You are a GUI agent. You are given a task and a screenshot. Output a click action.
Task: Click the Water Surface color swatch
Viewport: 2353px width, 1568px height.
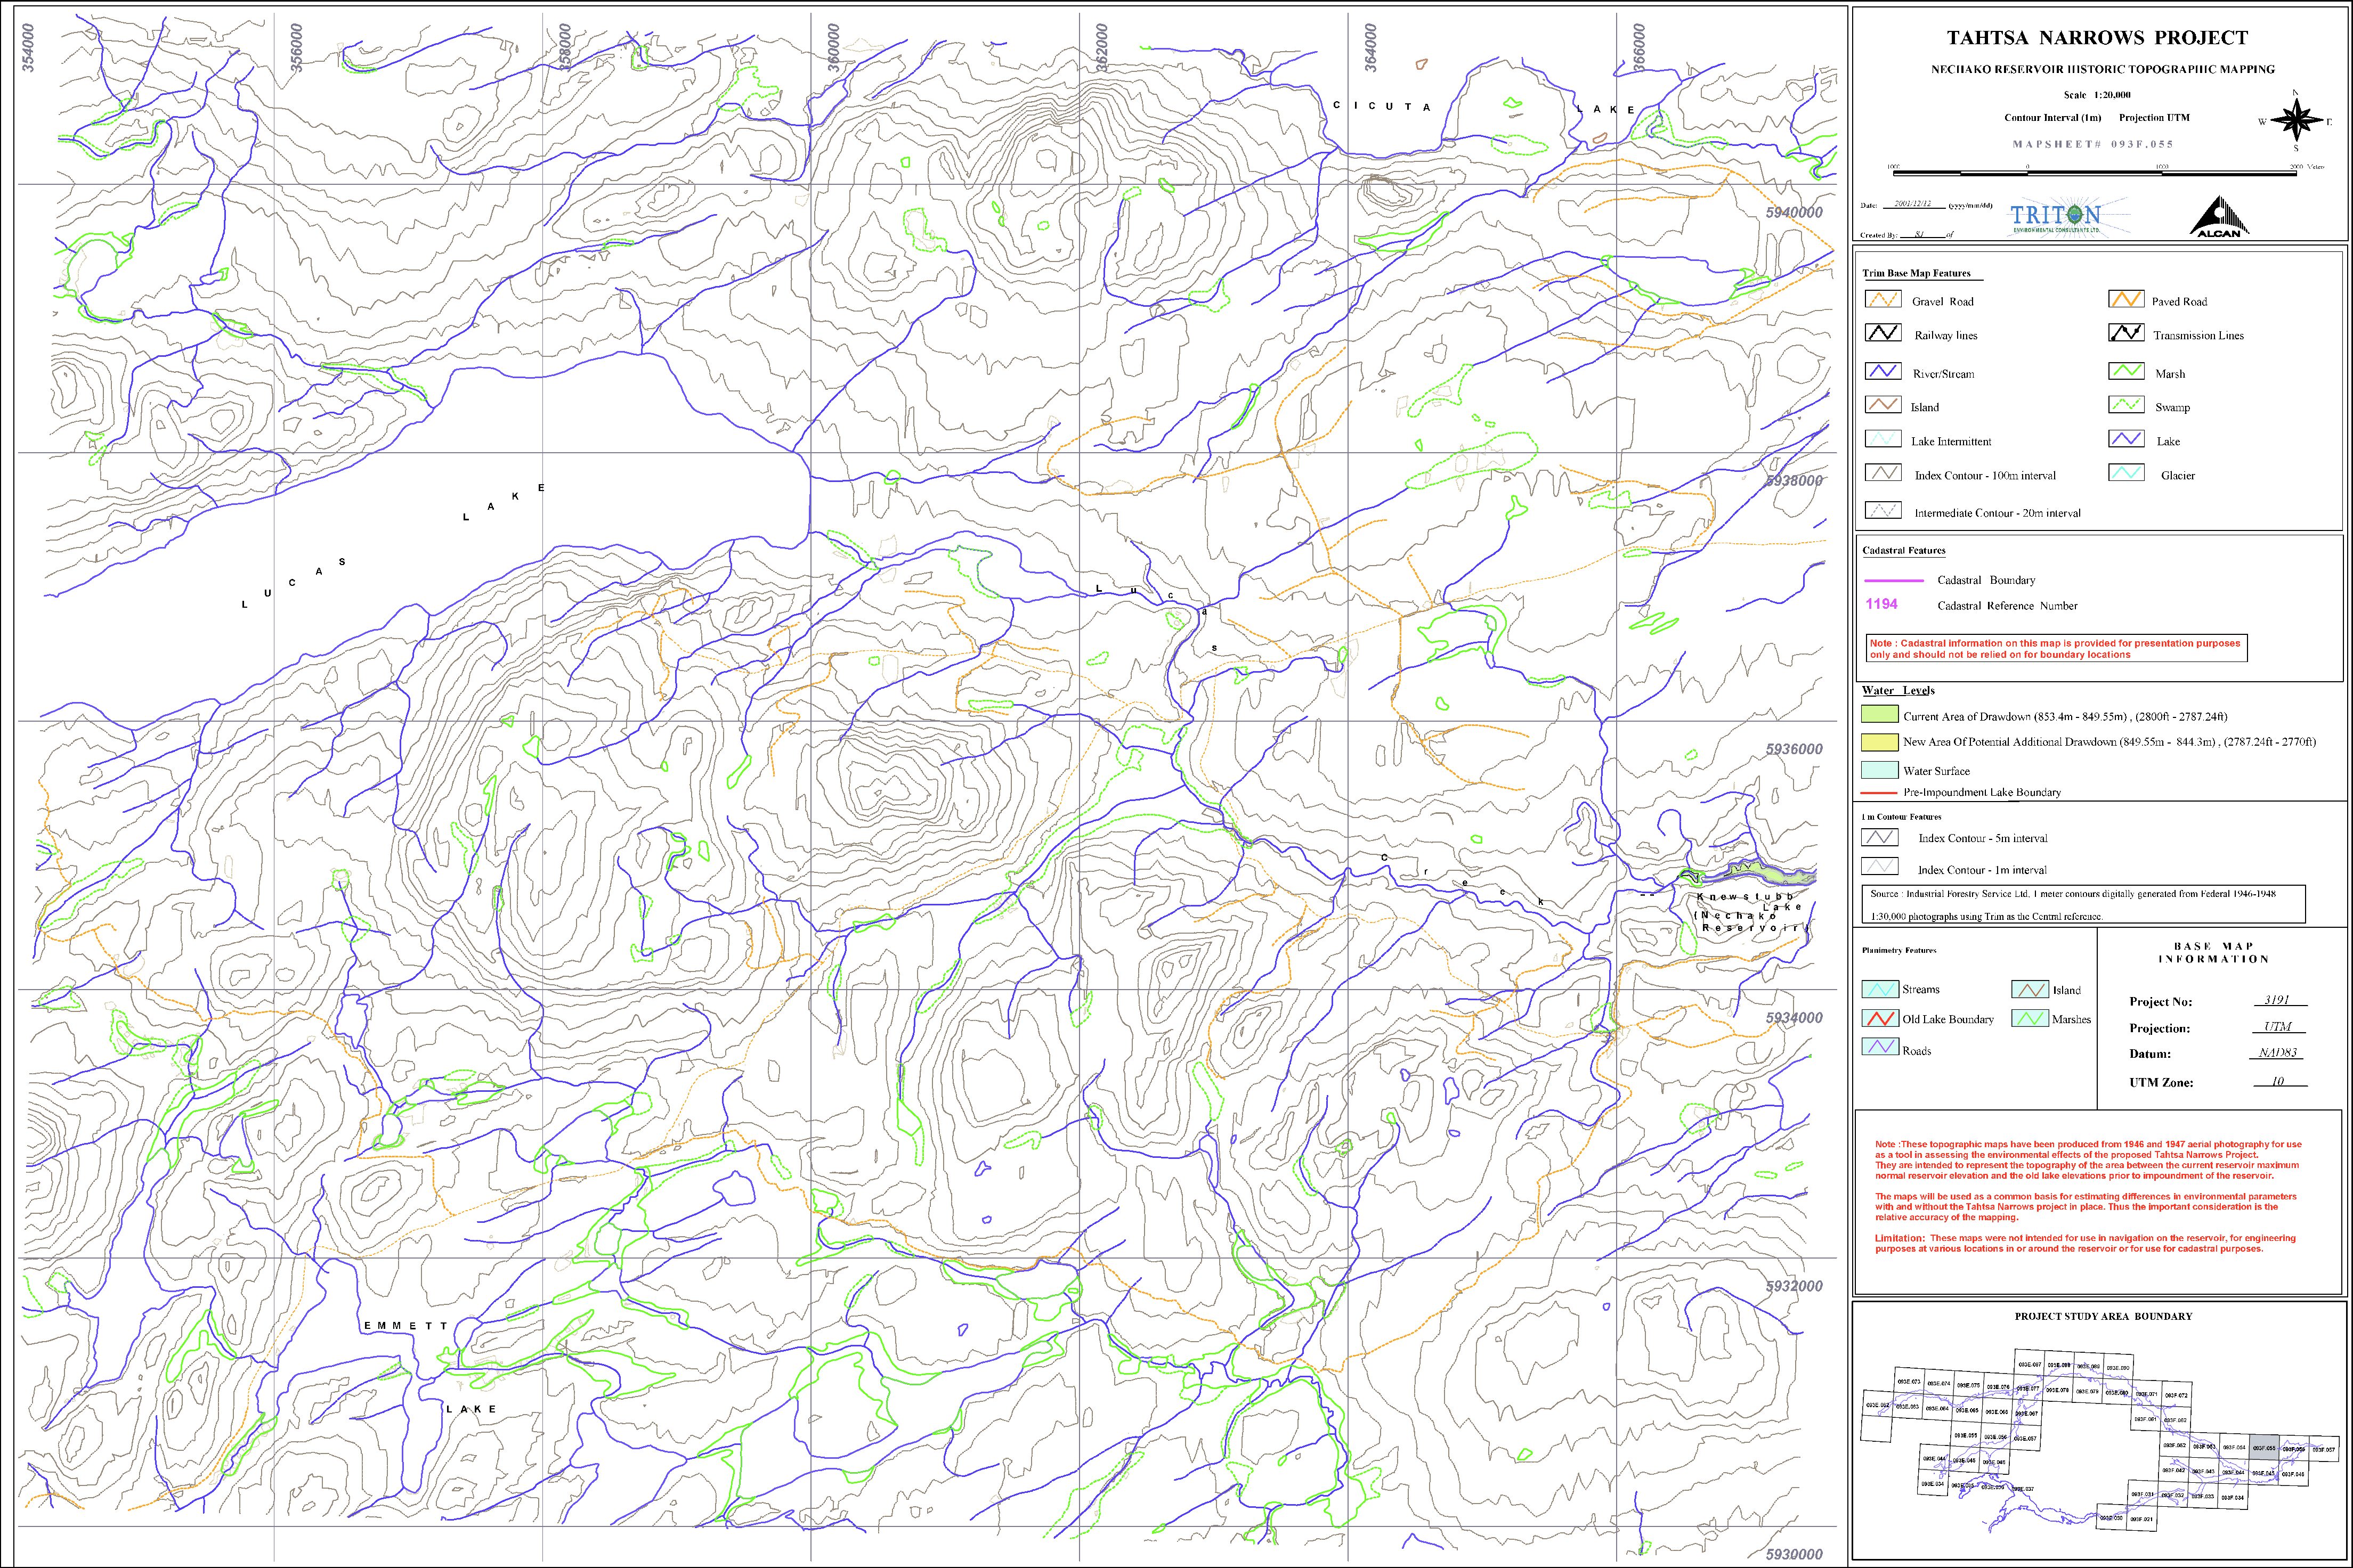pyautogui.click(x=1879, y=770)
